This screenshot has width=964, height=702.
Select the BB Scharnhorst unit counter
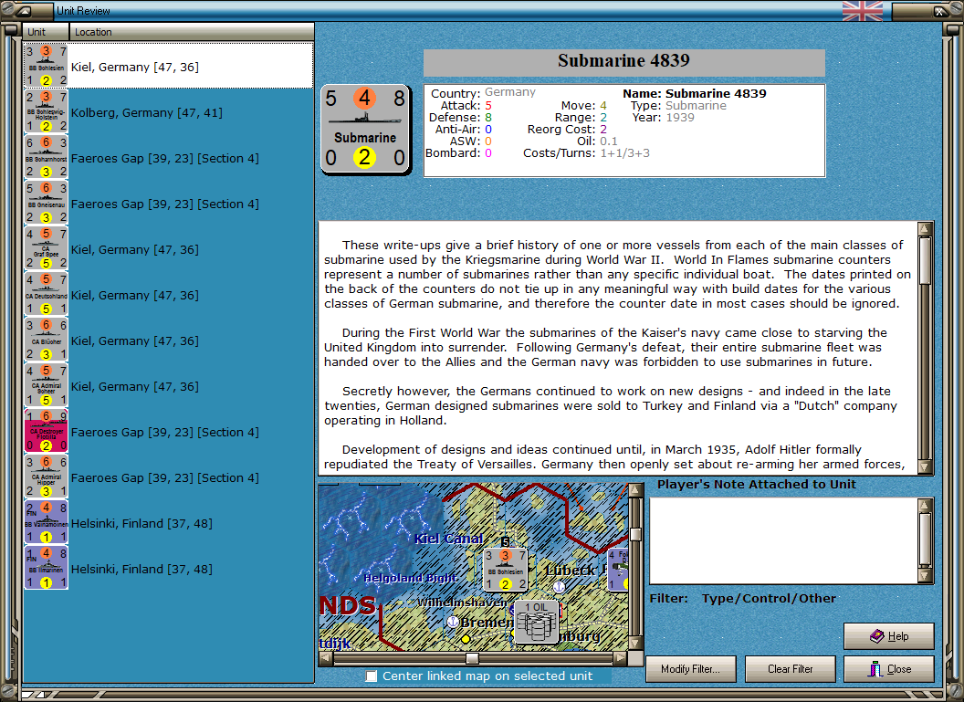point(47,157)
